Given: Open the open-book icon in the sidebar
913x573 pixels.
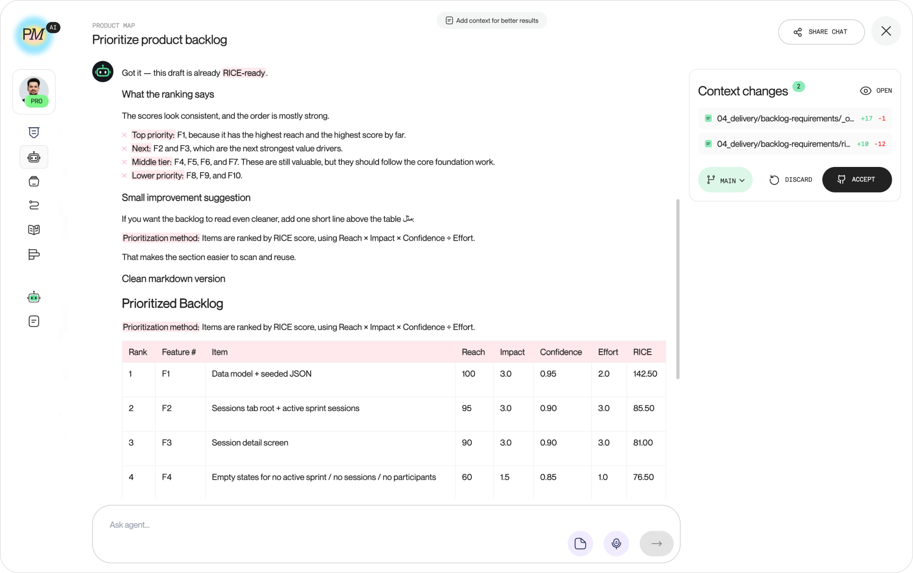Looking at the screenshot, I should click(34, 229).
